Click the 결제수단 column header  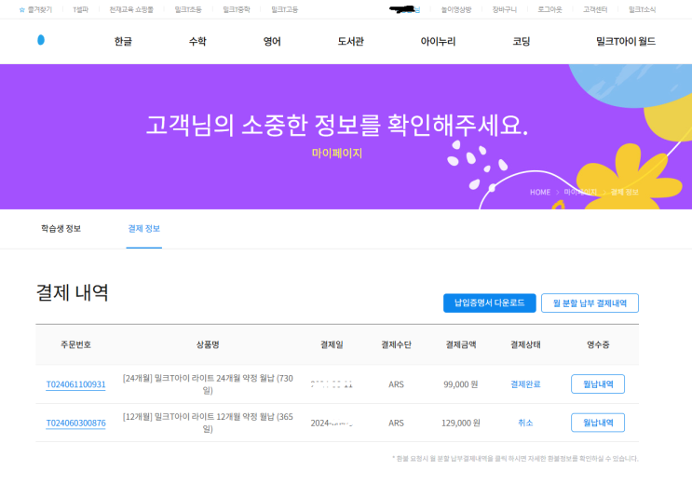pos(397,344)
